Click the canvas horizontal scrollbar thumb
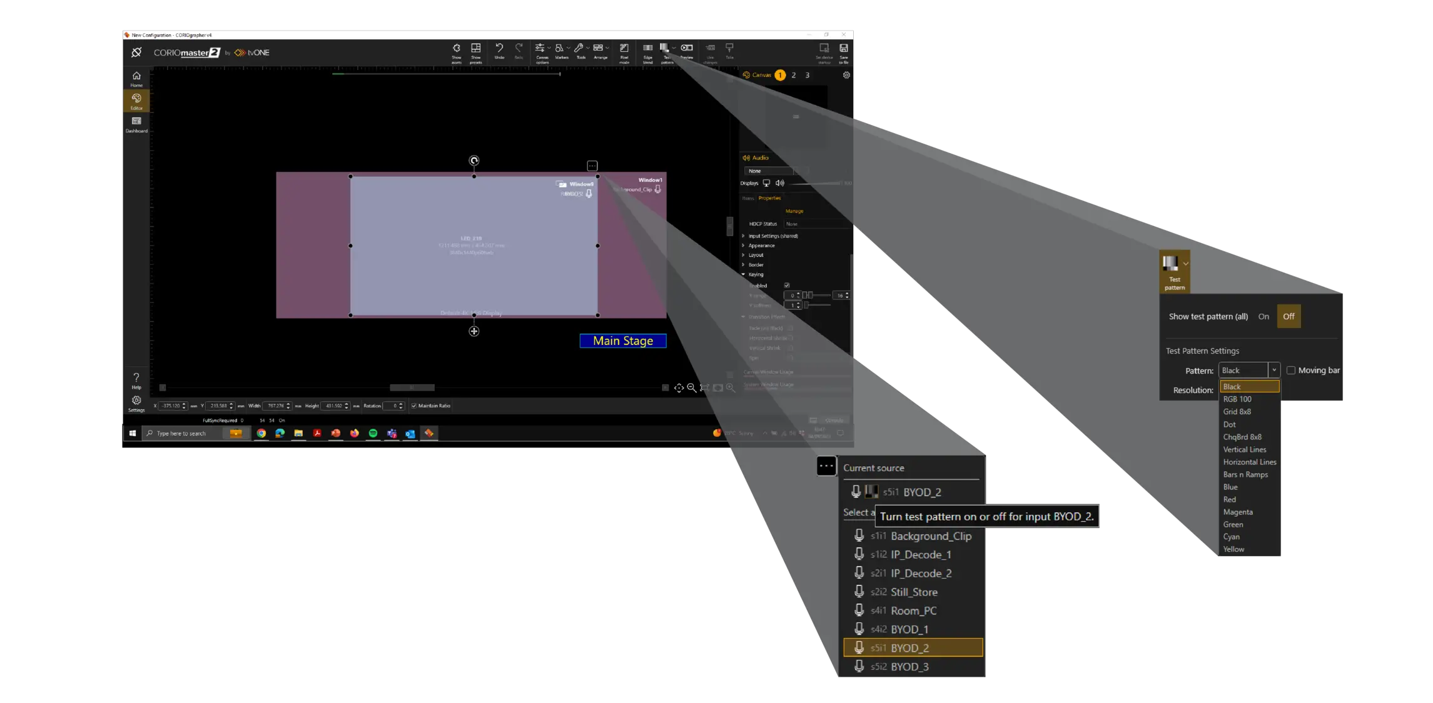Screen dimensions: 1433x703 click(412, 387)
